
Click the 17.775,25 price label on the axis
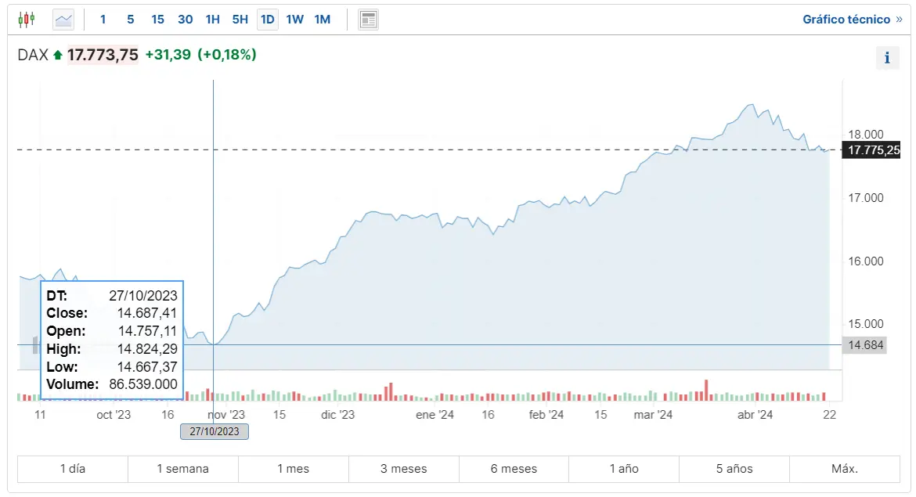[871, 150]
